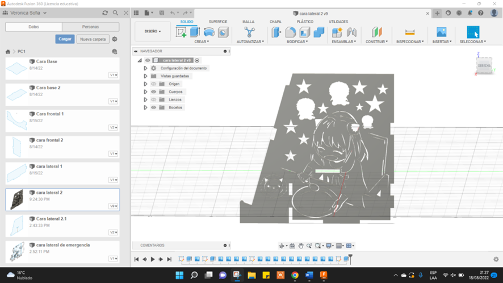Select the Fillet tool
Image resolution: width=503 pixels, height=283 pixels.
click(x=290, y=32)
